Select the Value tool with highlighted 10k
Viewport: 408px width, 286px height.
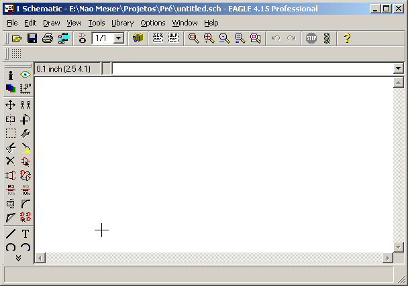pyautogui.click(x=25, y=190)
